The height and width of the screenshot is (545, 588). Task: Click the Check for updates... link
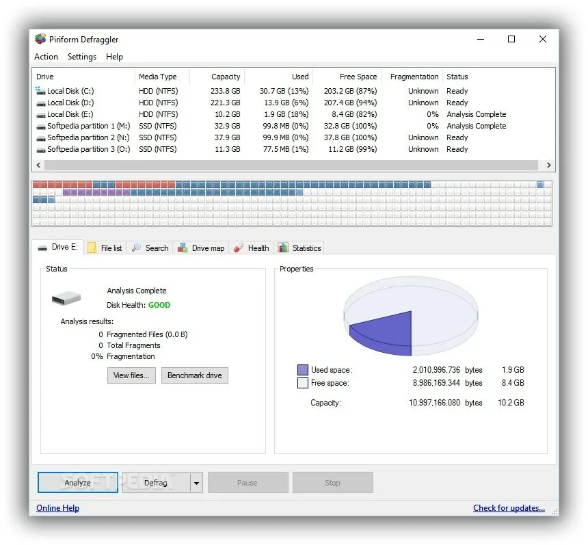509,508
